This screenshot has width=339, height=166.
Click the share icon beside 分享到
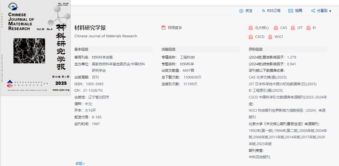313,11
